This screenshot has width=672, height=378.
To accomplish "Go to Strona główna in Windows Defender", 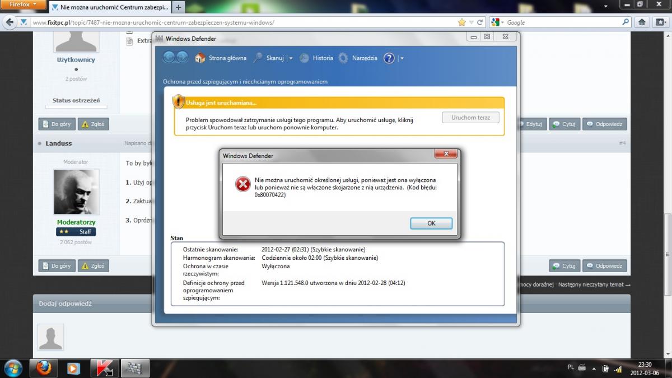I will coord(221,58).
